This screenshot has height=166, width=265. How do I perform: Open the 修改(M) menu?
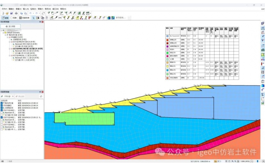point(48,9)
